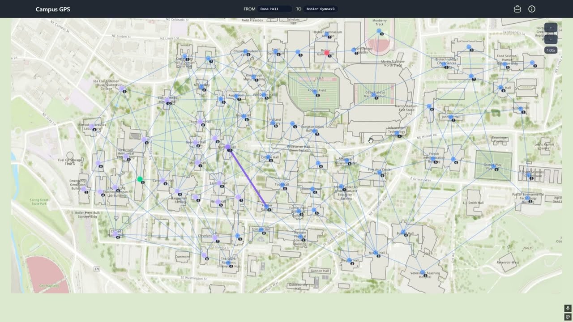Select the Fulmer Hall node
The height and width of the screenshot is (322, 573).
[x=299, y=210]
